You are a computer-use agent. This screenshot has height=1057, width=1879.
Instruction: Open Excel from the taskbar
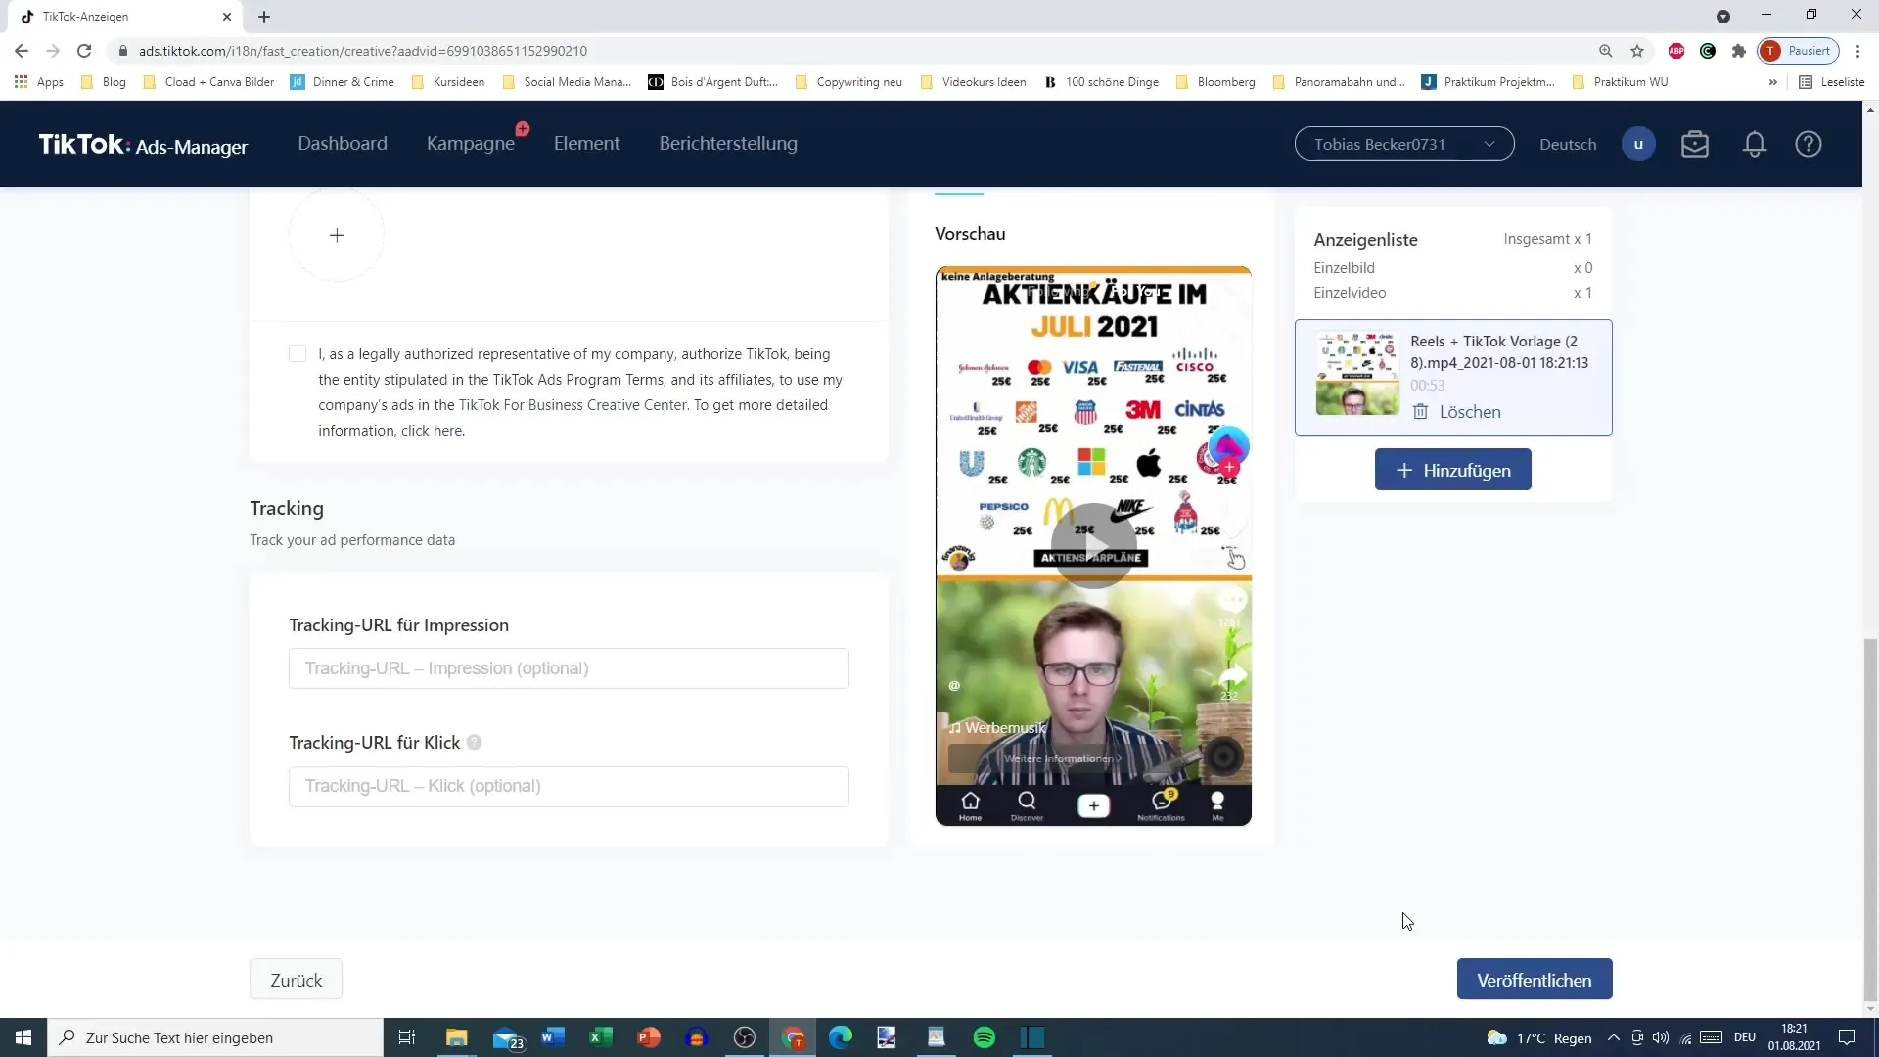(x=600, y=1037)
